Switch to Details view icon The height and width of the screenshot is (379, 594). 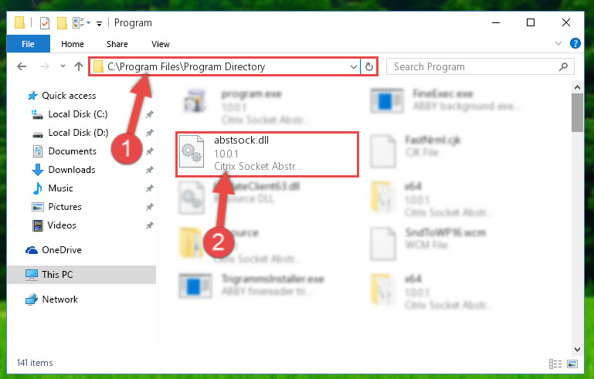(555, 364)
